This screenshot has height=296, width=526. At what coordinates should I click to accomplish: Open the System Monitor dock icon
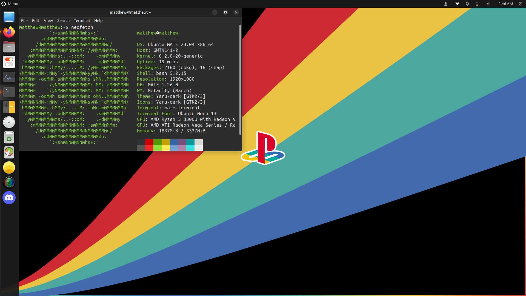click(x=9, y=77)
